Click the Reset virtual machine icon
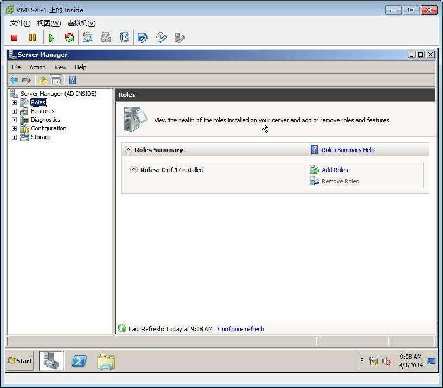 [69, 37]
